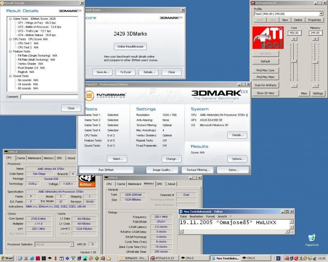Open ATITool Settings button
This screenshot has width=328, height=262.
pos(318,93)
